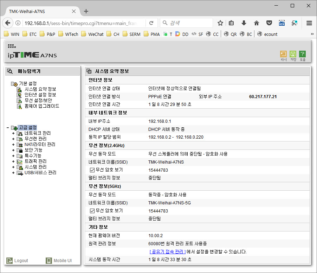Expand the 보안 기능 tree node
The image size is (317, 273).
(13, 150)
